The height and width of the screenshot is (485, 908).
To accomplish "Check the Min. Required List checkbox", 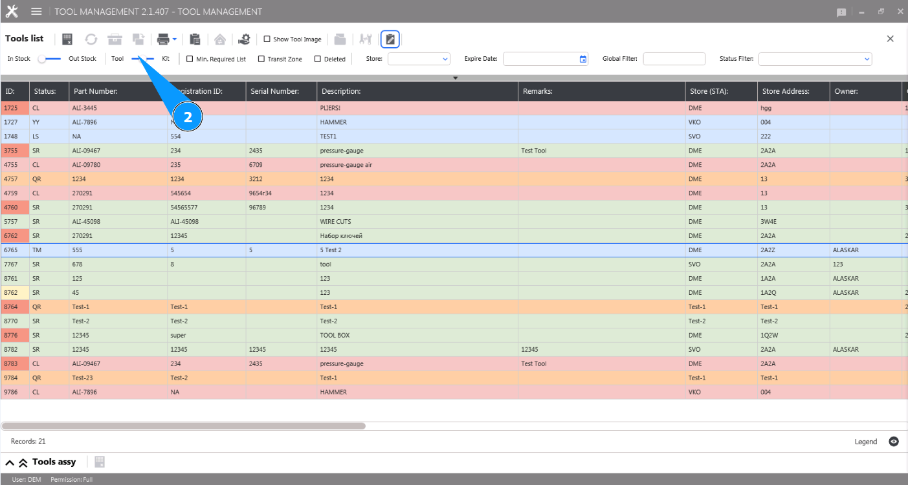I will (x=190, y=59).
